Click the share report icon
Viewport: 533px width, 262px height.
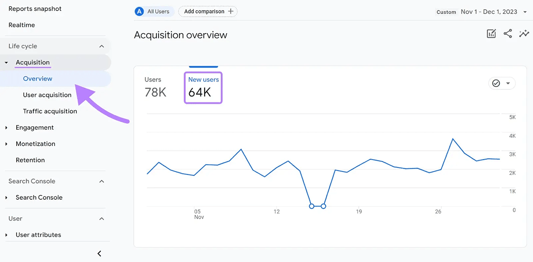508,34
